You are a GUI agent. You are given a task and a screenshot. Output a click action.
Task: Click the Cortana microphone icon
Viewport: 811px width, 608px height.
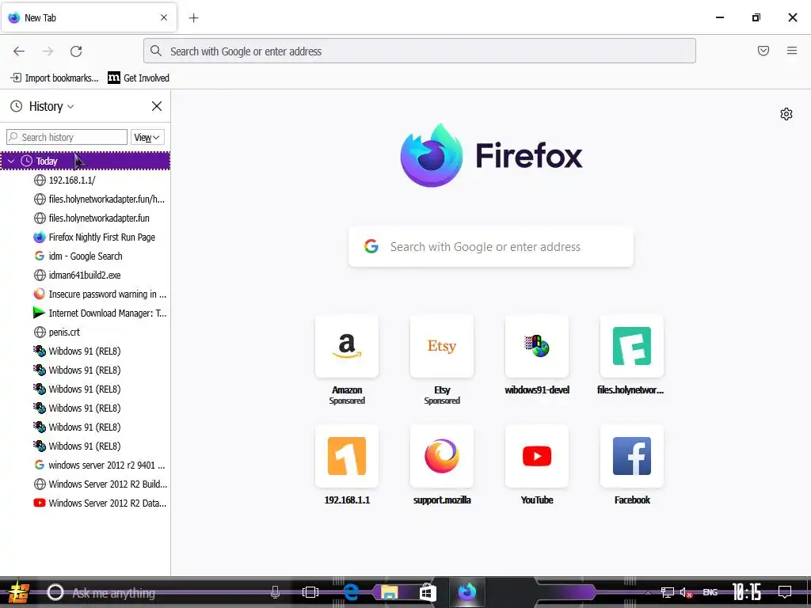275,592
